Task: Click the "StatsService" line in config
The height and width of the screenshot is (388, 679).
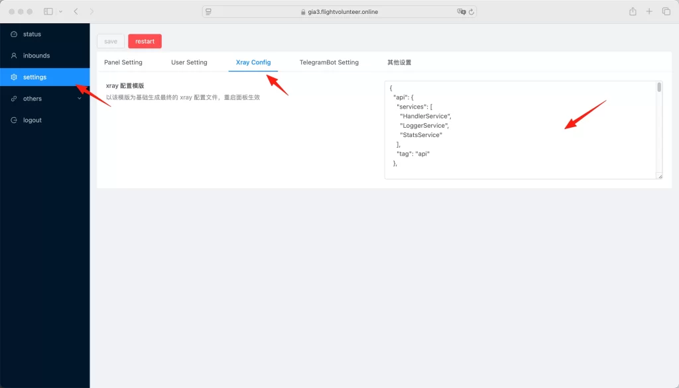Action: tap(421, 135)
